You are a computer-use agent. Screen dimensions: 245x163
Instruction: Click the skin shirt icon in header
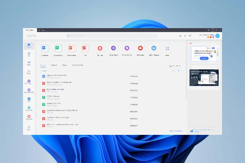190,36
